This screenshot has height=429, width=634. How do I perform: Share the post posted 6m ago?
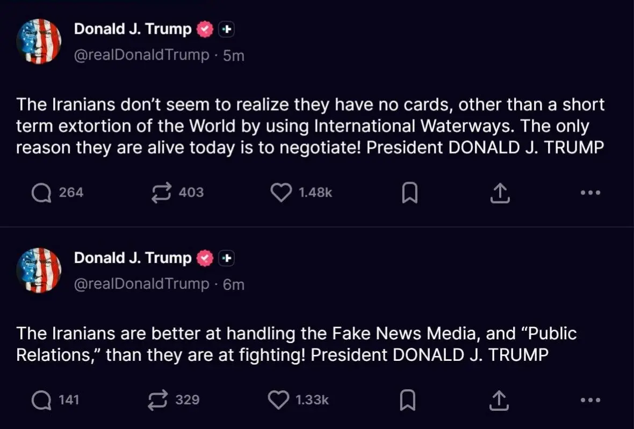point(499,399)
